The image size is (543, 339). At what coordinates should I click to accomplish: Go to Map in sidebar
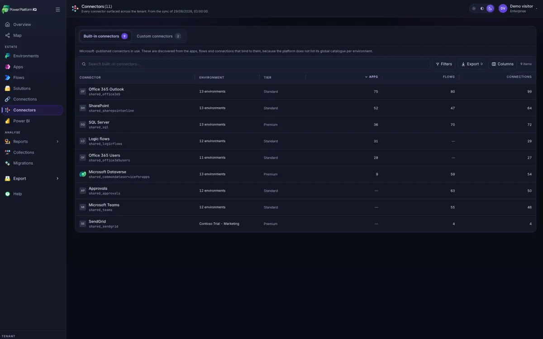33,35
